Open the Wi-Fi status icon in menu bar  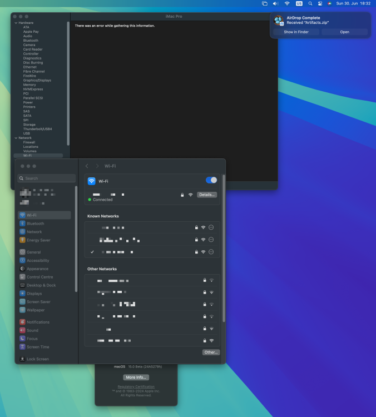287,3
